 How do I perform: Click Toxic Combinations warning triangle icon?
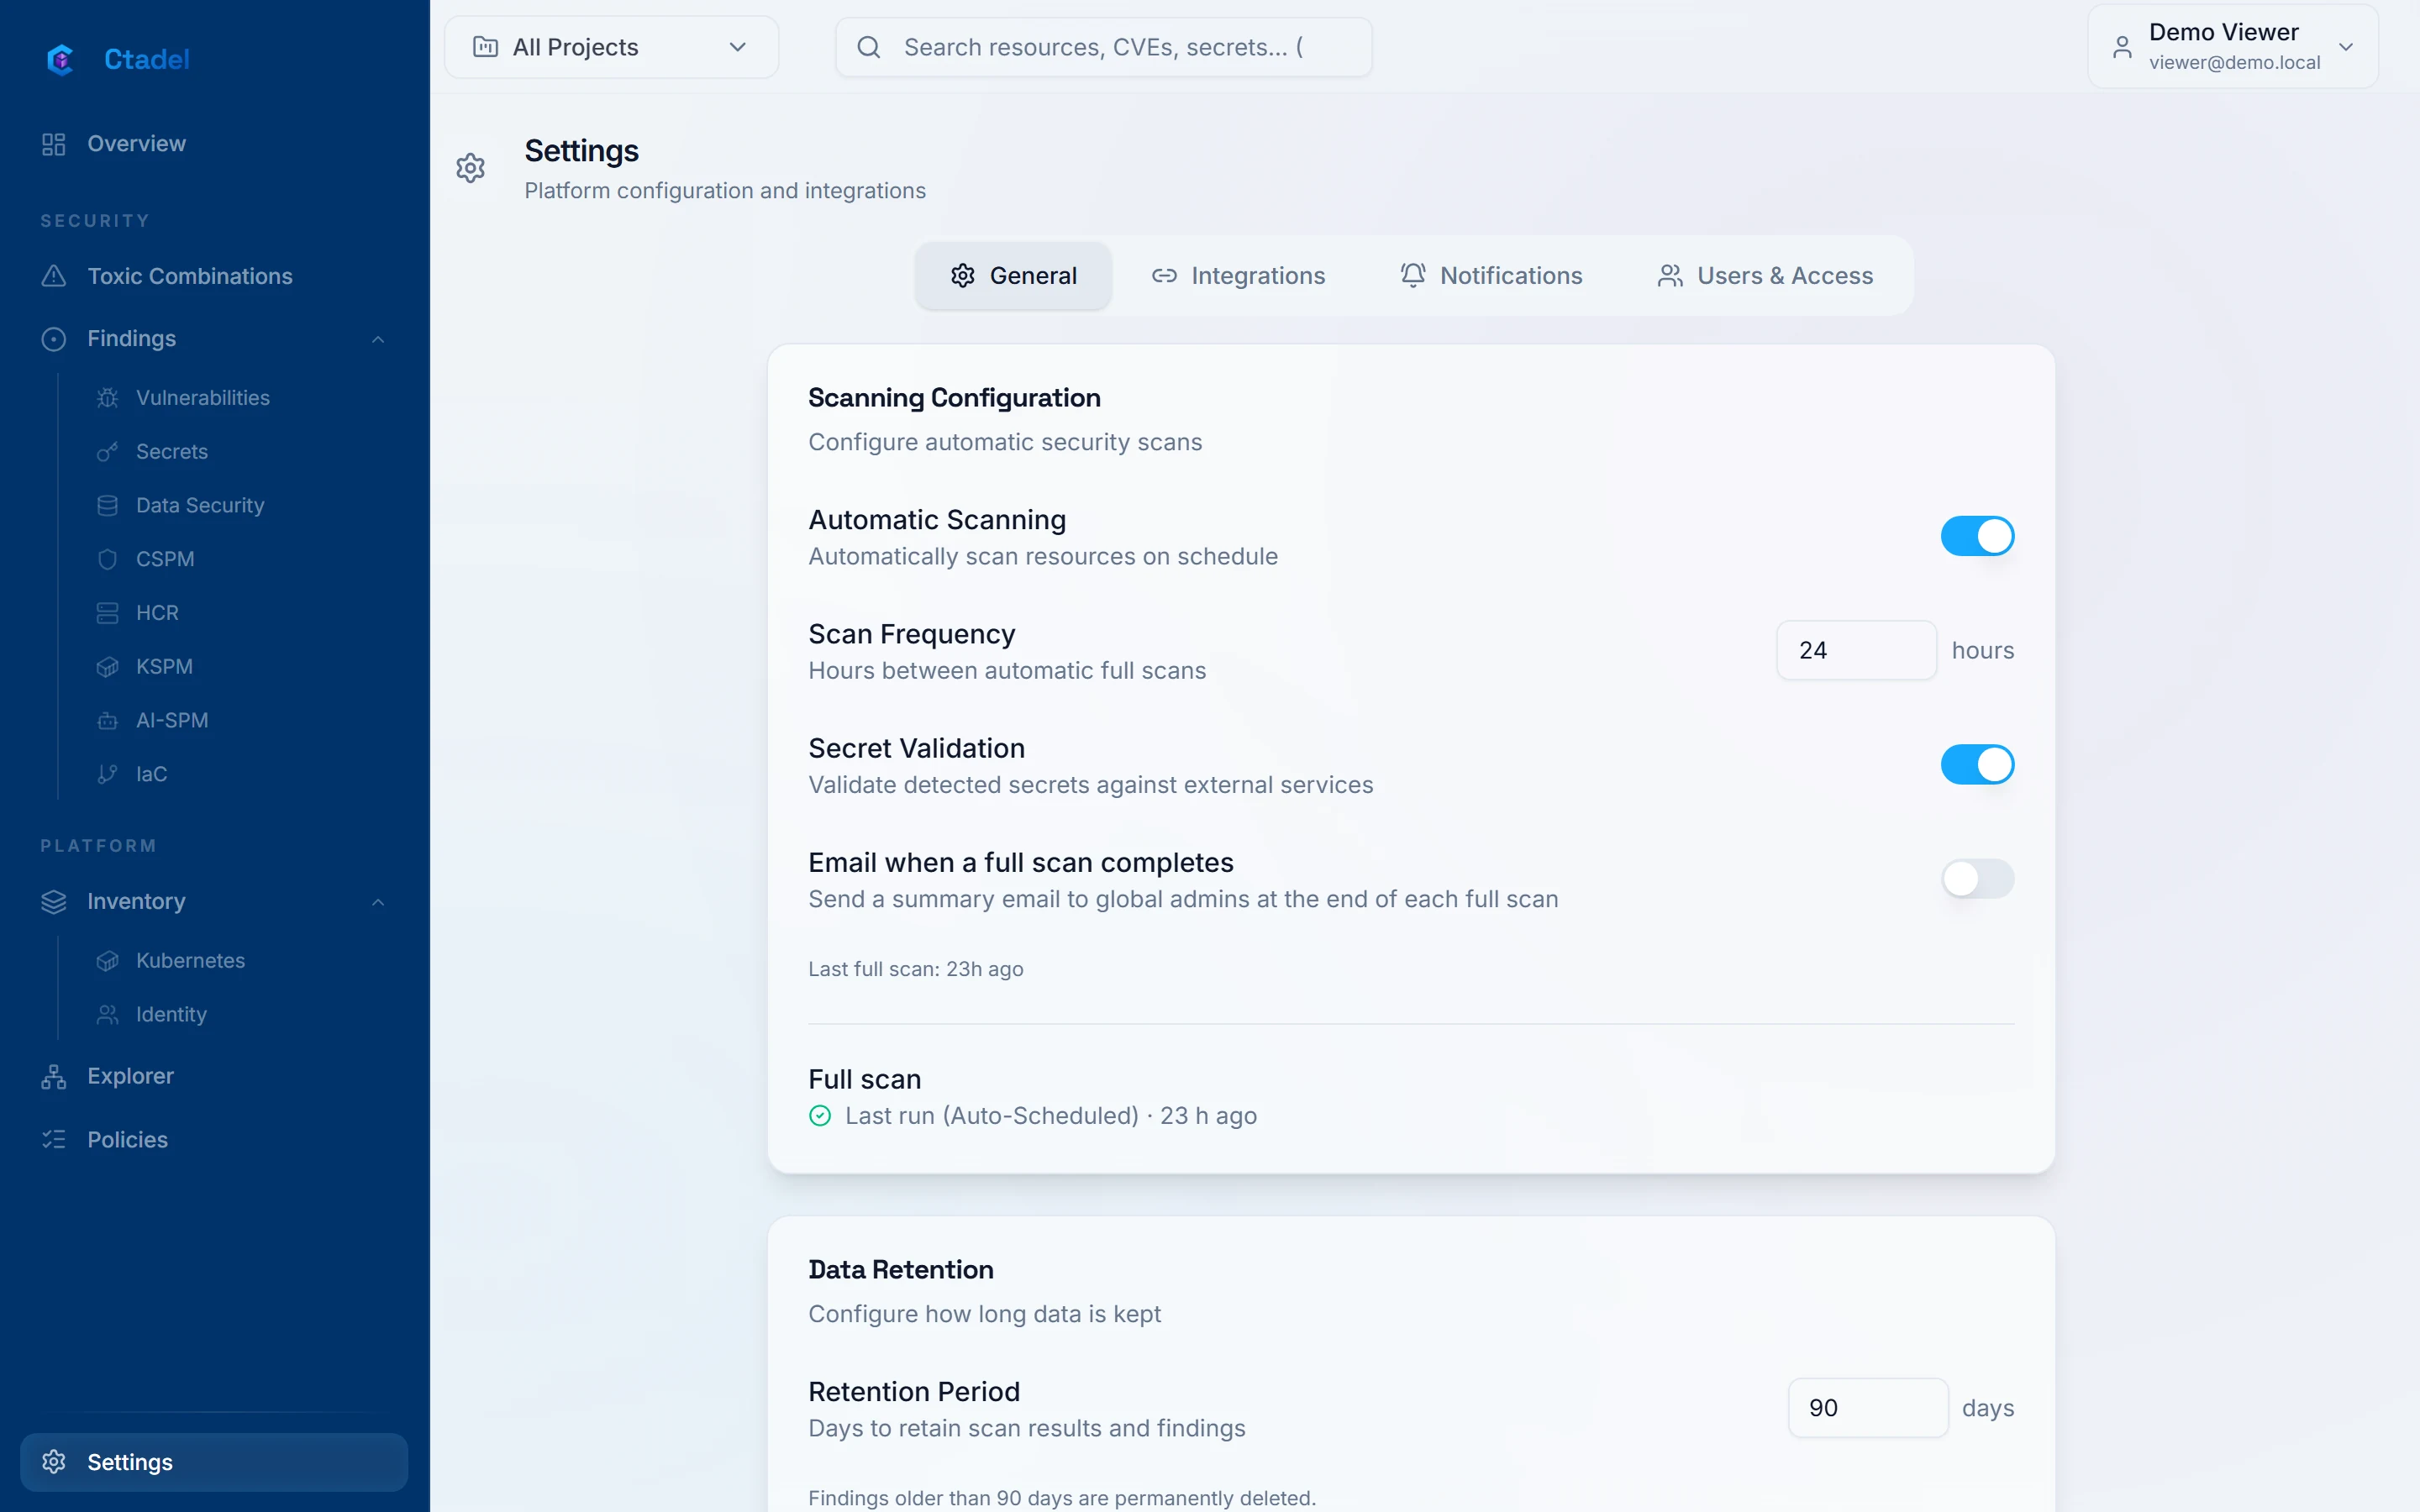pos(54,276)
